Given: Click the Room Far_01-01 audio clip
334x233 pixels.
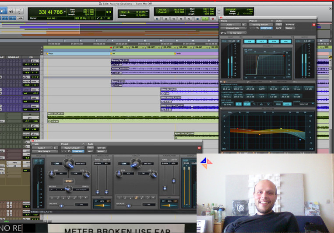Looking at the screenshot, I should point(165,63).
